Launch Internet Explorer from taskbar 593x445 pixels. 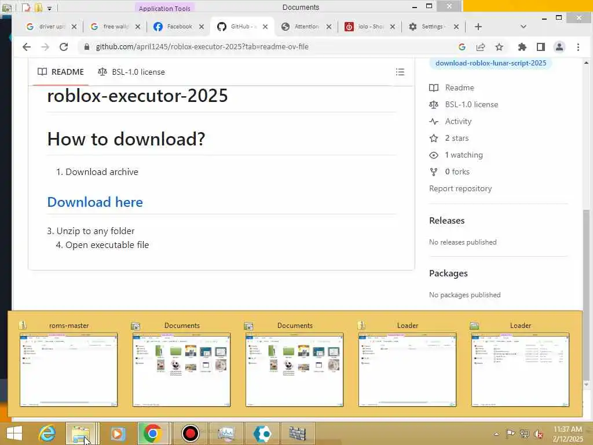(47, 433)
